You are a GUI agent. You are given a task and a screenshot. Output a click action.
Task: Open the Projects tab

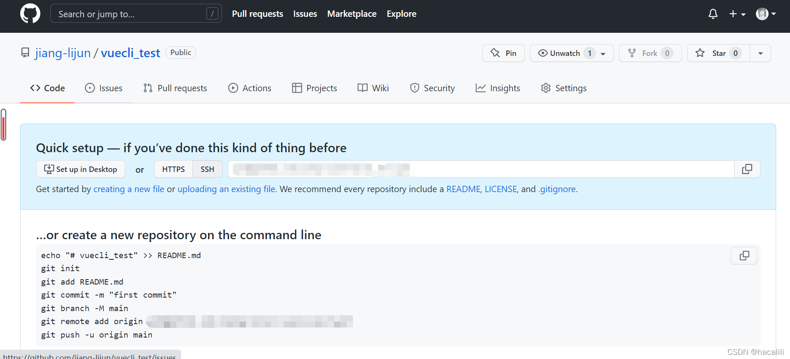tap(315, 88)
